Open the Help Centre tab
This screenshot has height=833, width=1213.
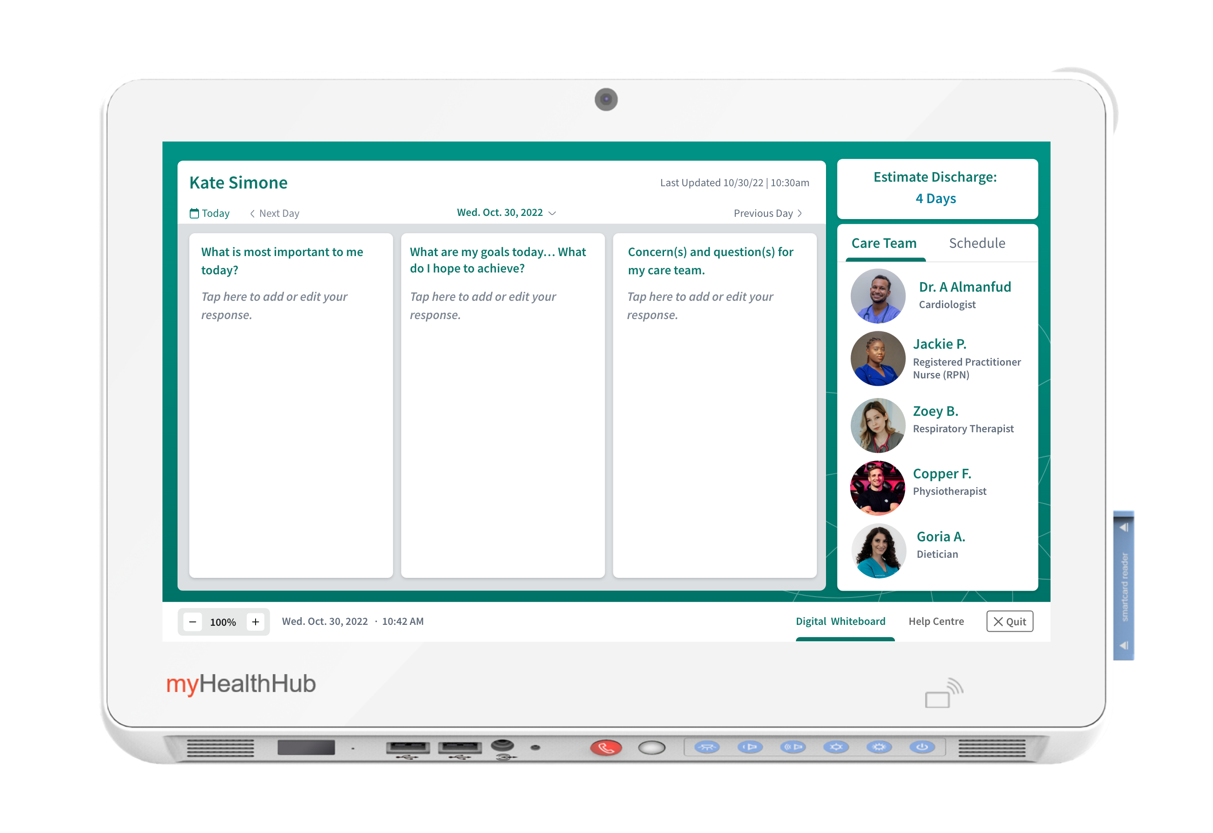[x=936, y=621]
